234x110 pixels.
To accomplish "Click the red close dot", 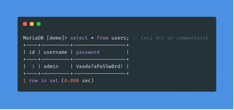I will pos(25,24).
